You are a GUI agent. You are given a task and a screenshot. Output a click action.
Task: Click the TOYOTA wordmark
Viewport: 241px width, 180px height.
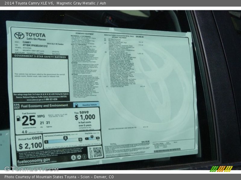pyautogui.click(x=36, y=35)
